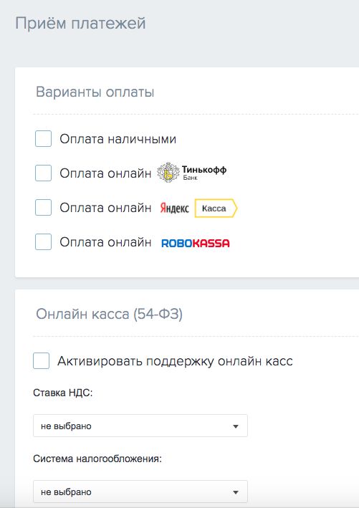The width and height of the screenshot is (359, 508).
Task: Toggle the Яндекс Касса payment checkbox
Action: click(x=44, y=207)
